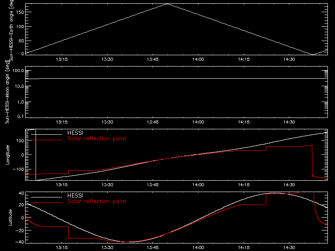Select Solar reflection point label in Latitude plot
Screen dimensions: 335x251
[x=97, y=201]
